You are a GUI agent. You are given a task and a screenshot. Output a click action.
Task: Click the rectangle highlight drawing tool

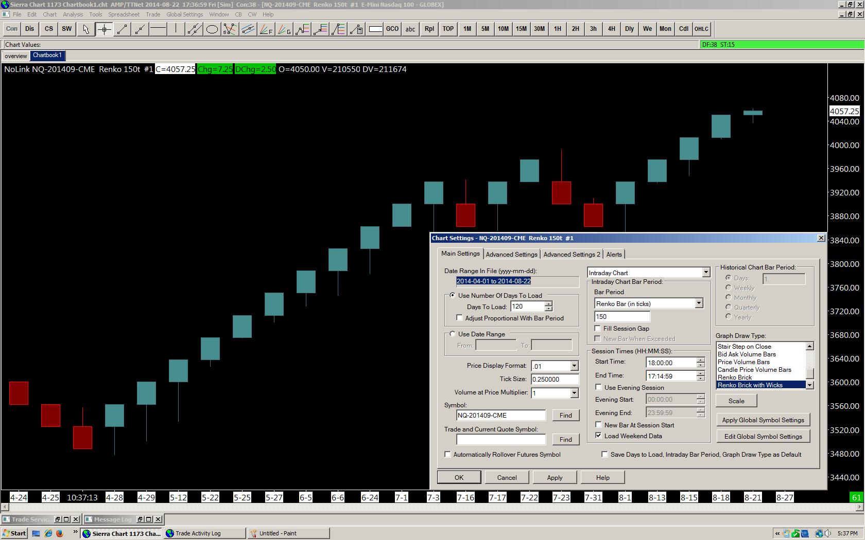pos(375,29)
